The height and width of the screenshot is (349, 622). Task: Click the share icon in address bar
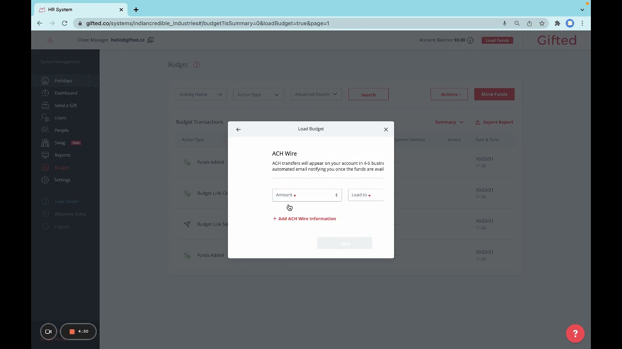(x=529, y=23)
